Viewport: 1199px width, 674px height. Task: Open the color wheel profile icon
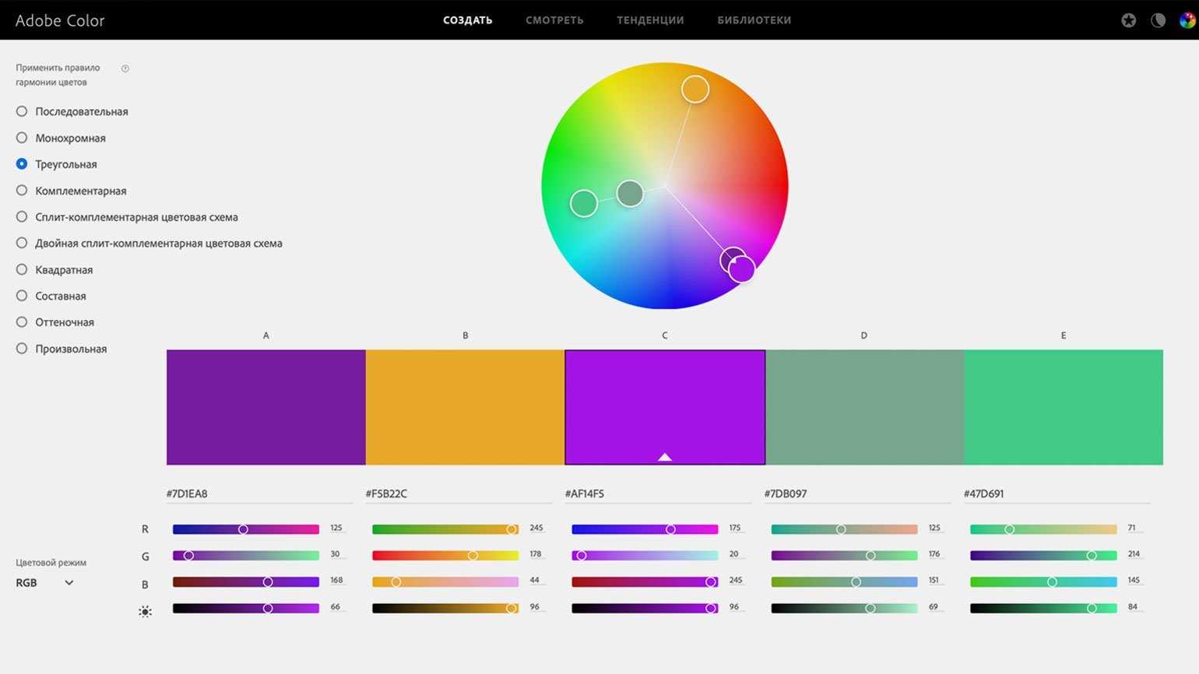(1187, 20)
